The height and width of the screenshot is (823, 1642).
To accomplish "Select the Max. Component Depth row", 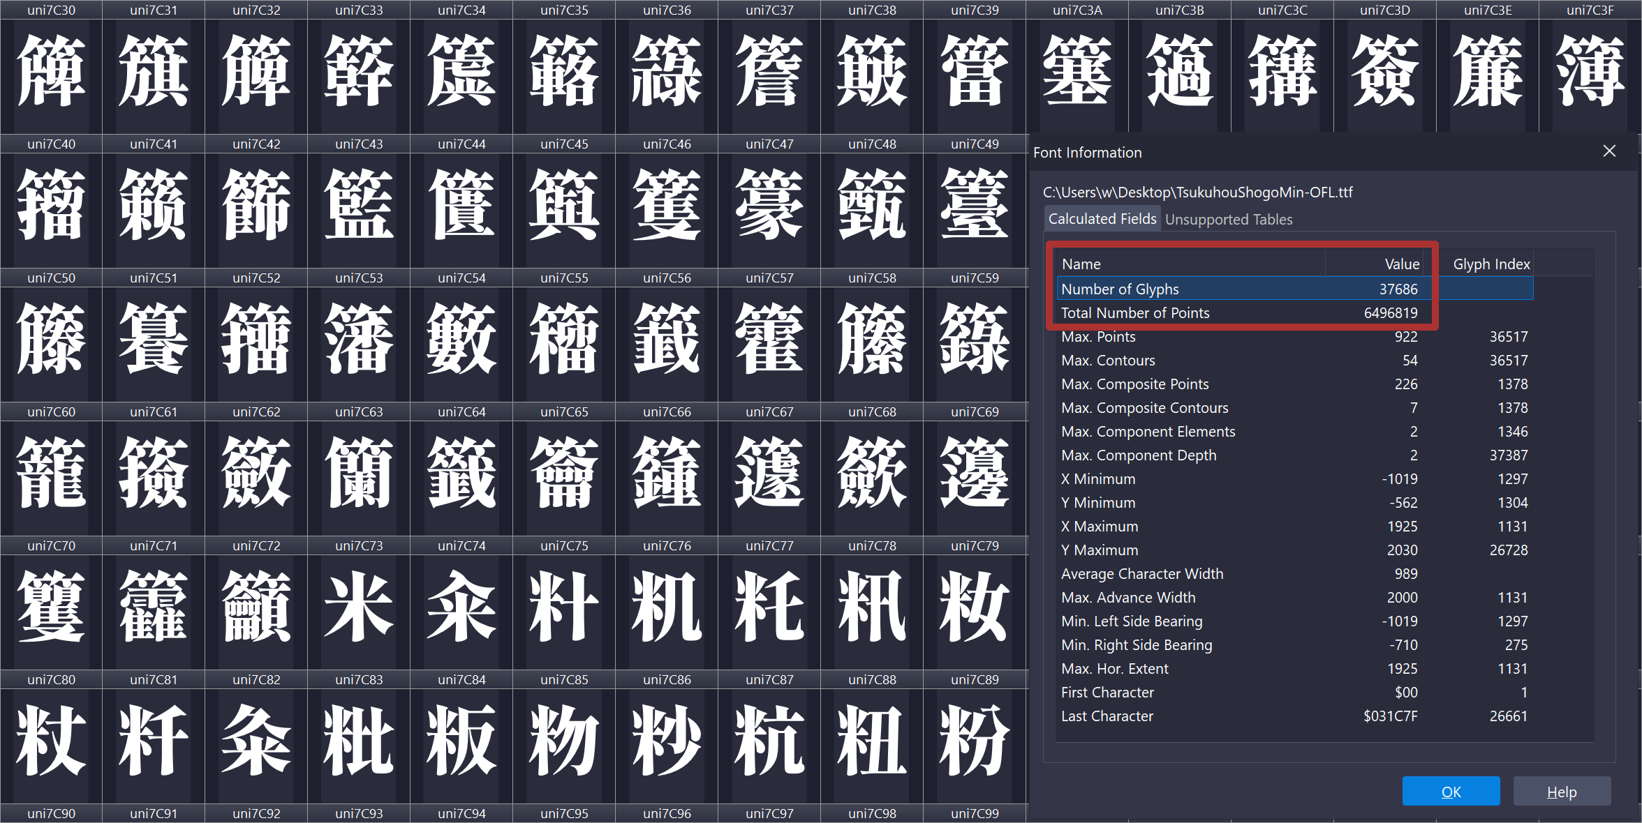I will pos(1295,455).
